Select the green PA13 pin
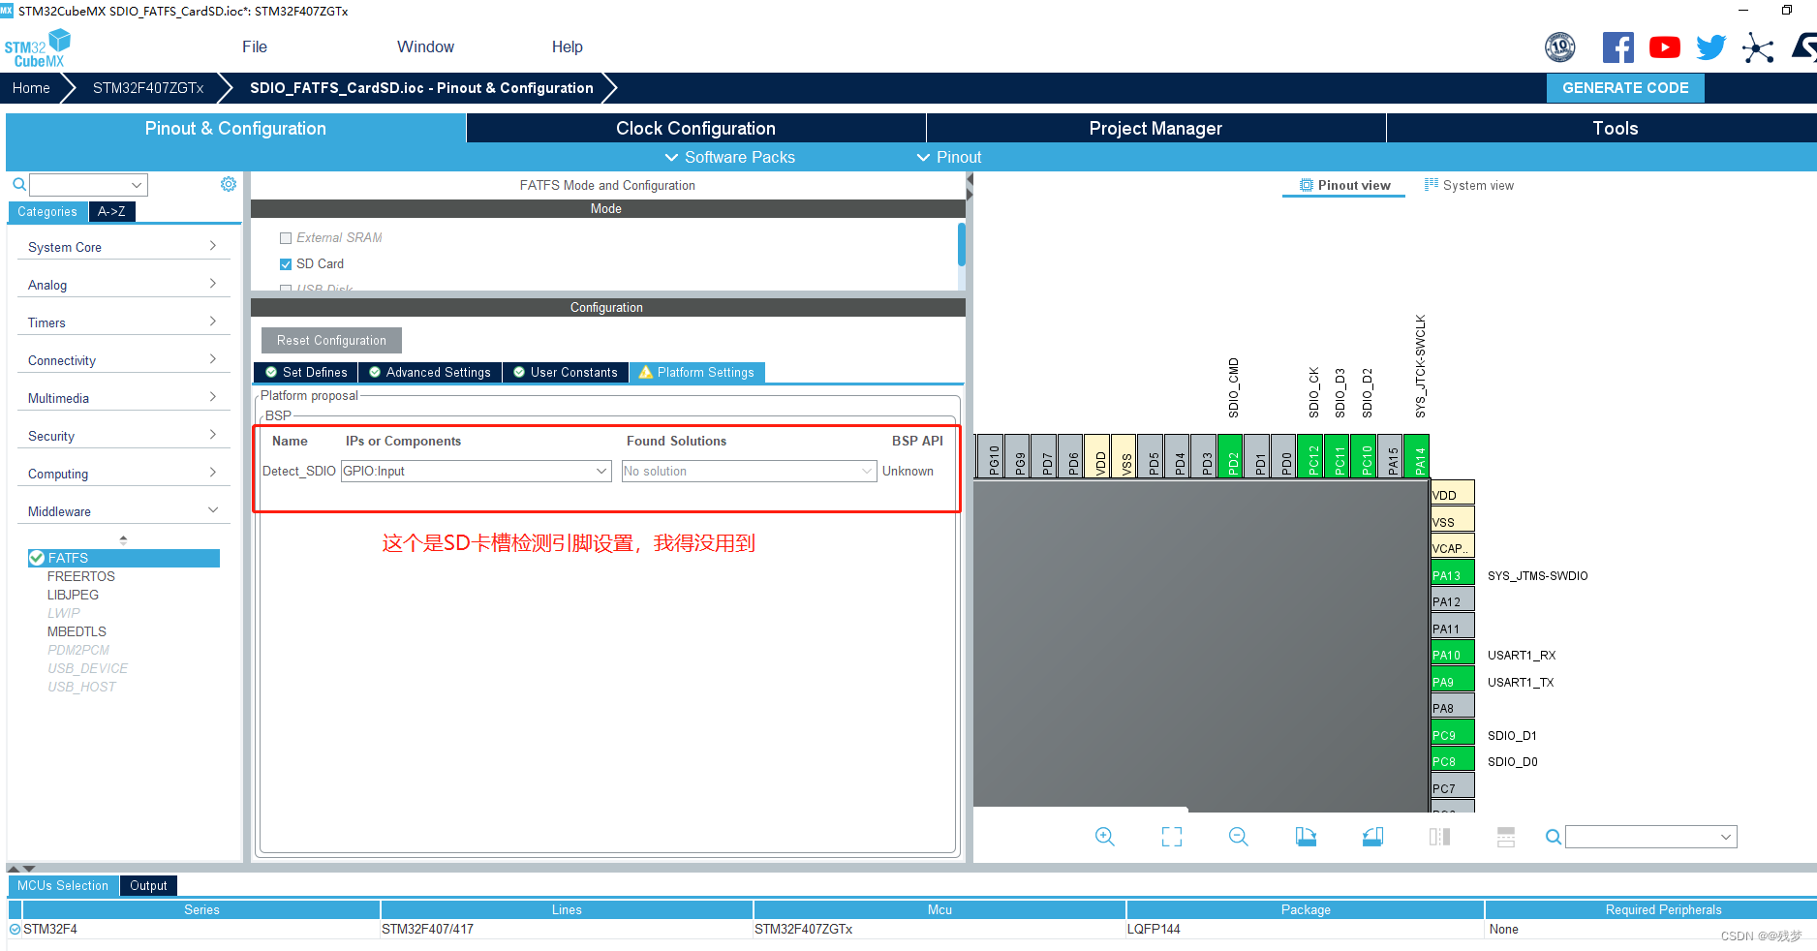Screen dimensions: 1817x951 [1452, 573]
